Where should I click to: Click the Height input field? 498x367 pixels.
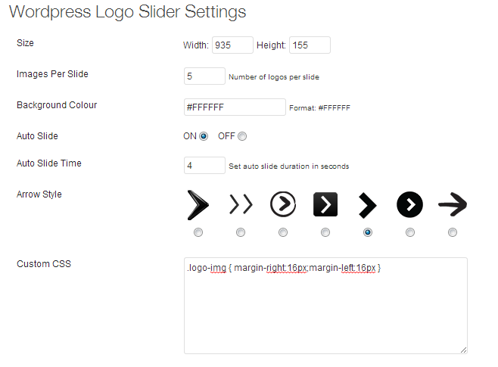(x=310, y=45)
